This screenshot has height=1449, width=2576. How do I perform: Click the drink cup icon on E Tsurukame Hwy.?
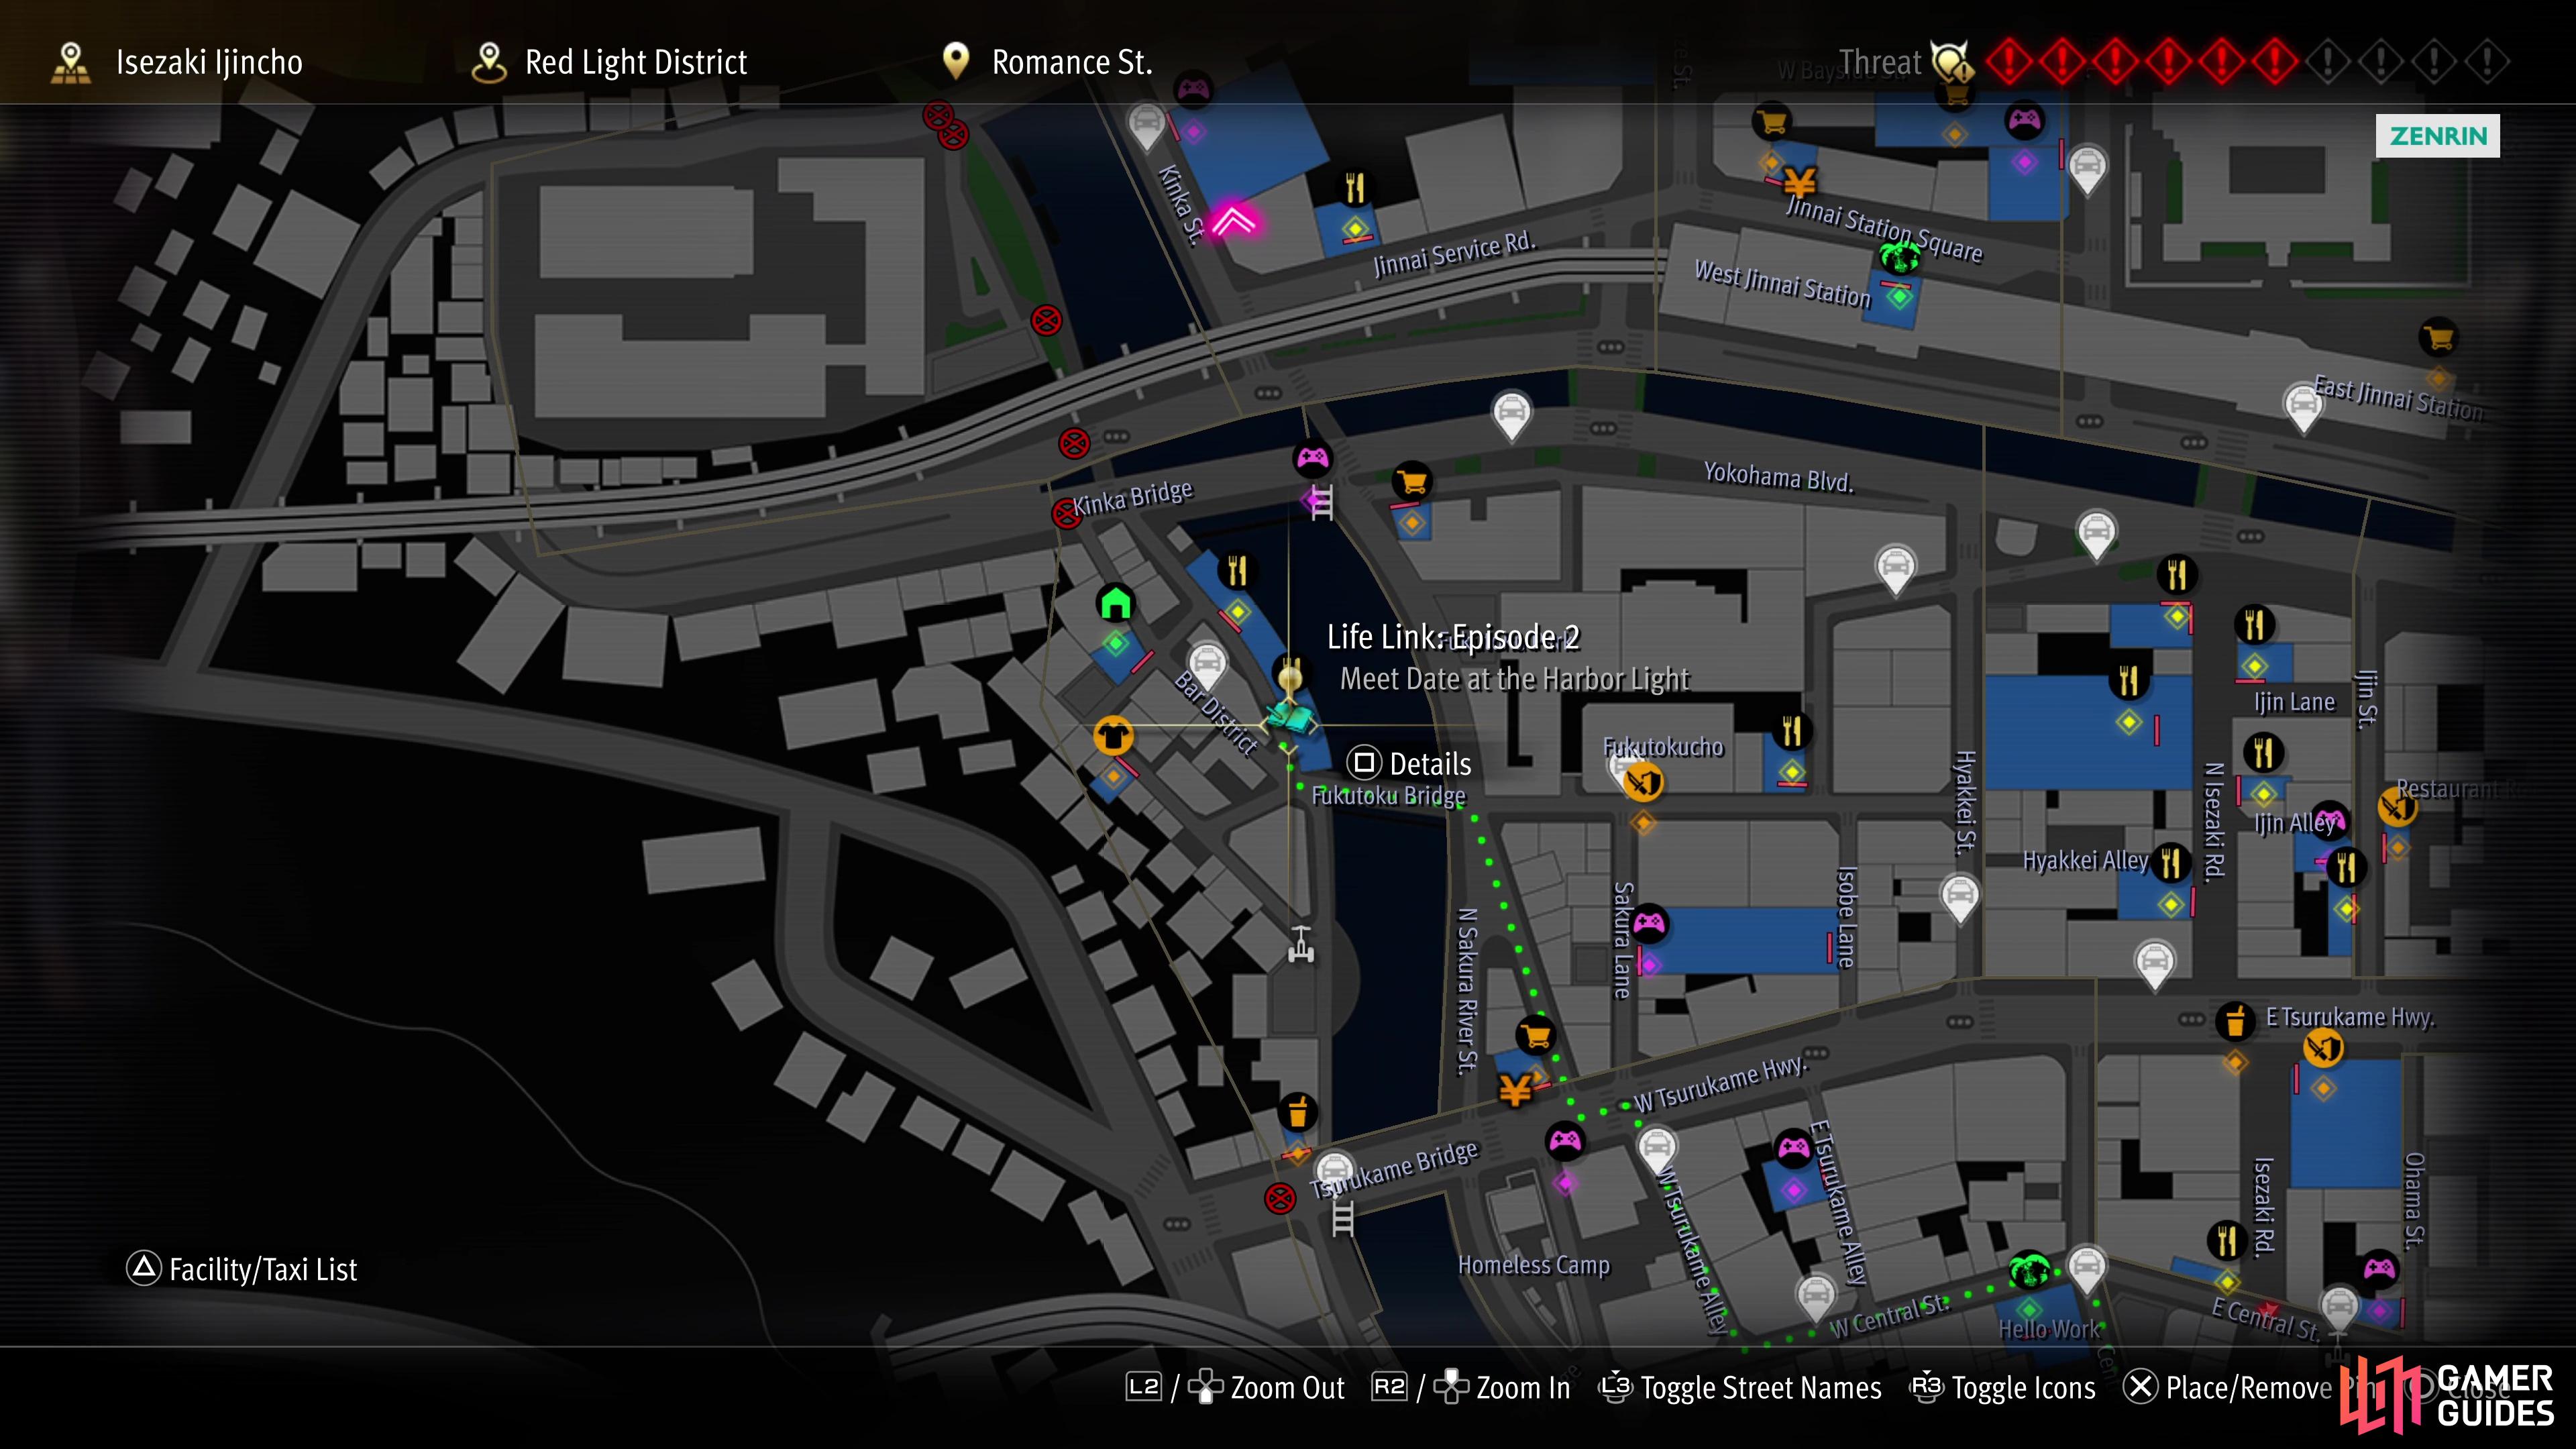tap(2235, 1021)
